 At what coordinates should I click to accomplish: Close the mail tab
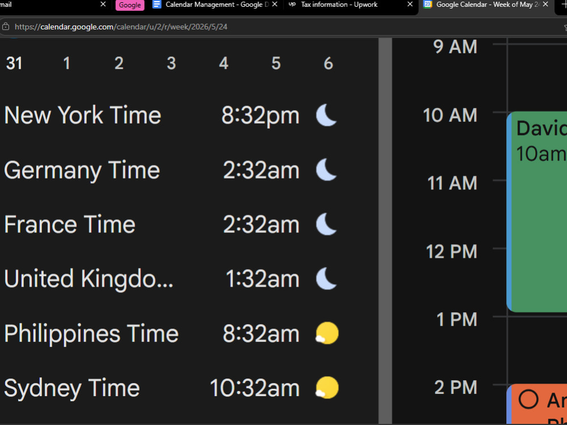103,5
